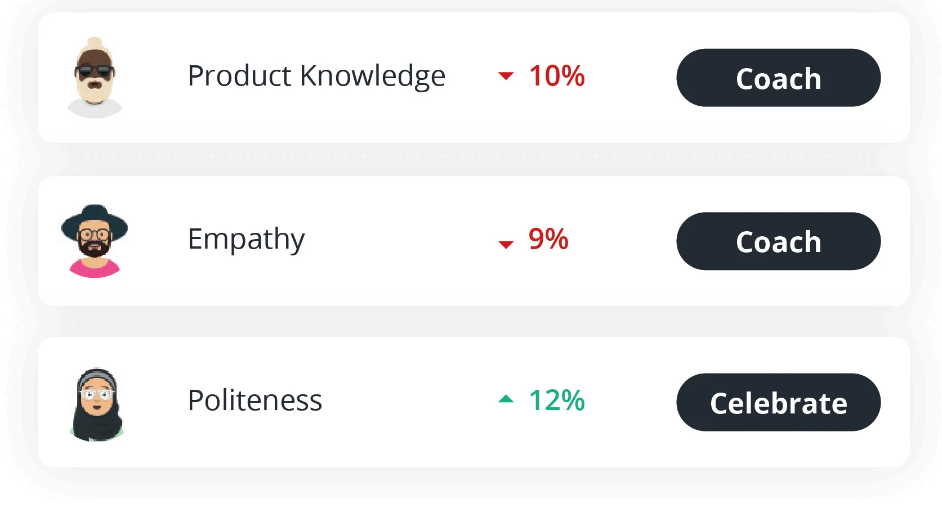
Task: Click white space between 12% and Celebrate
Action: click(631, 402)
